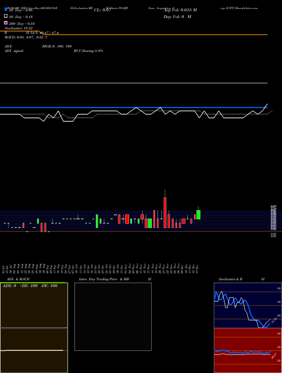Click the 'BUY Slowing @ 0%' signal text

(89, 51)
